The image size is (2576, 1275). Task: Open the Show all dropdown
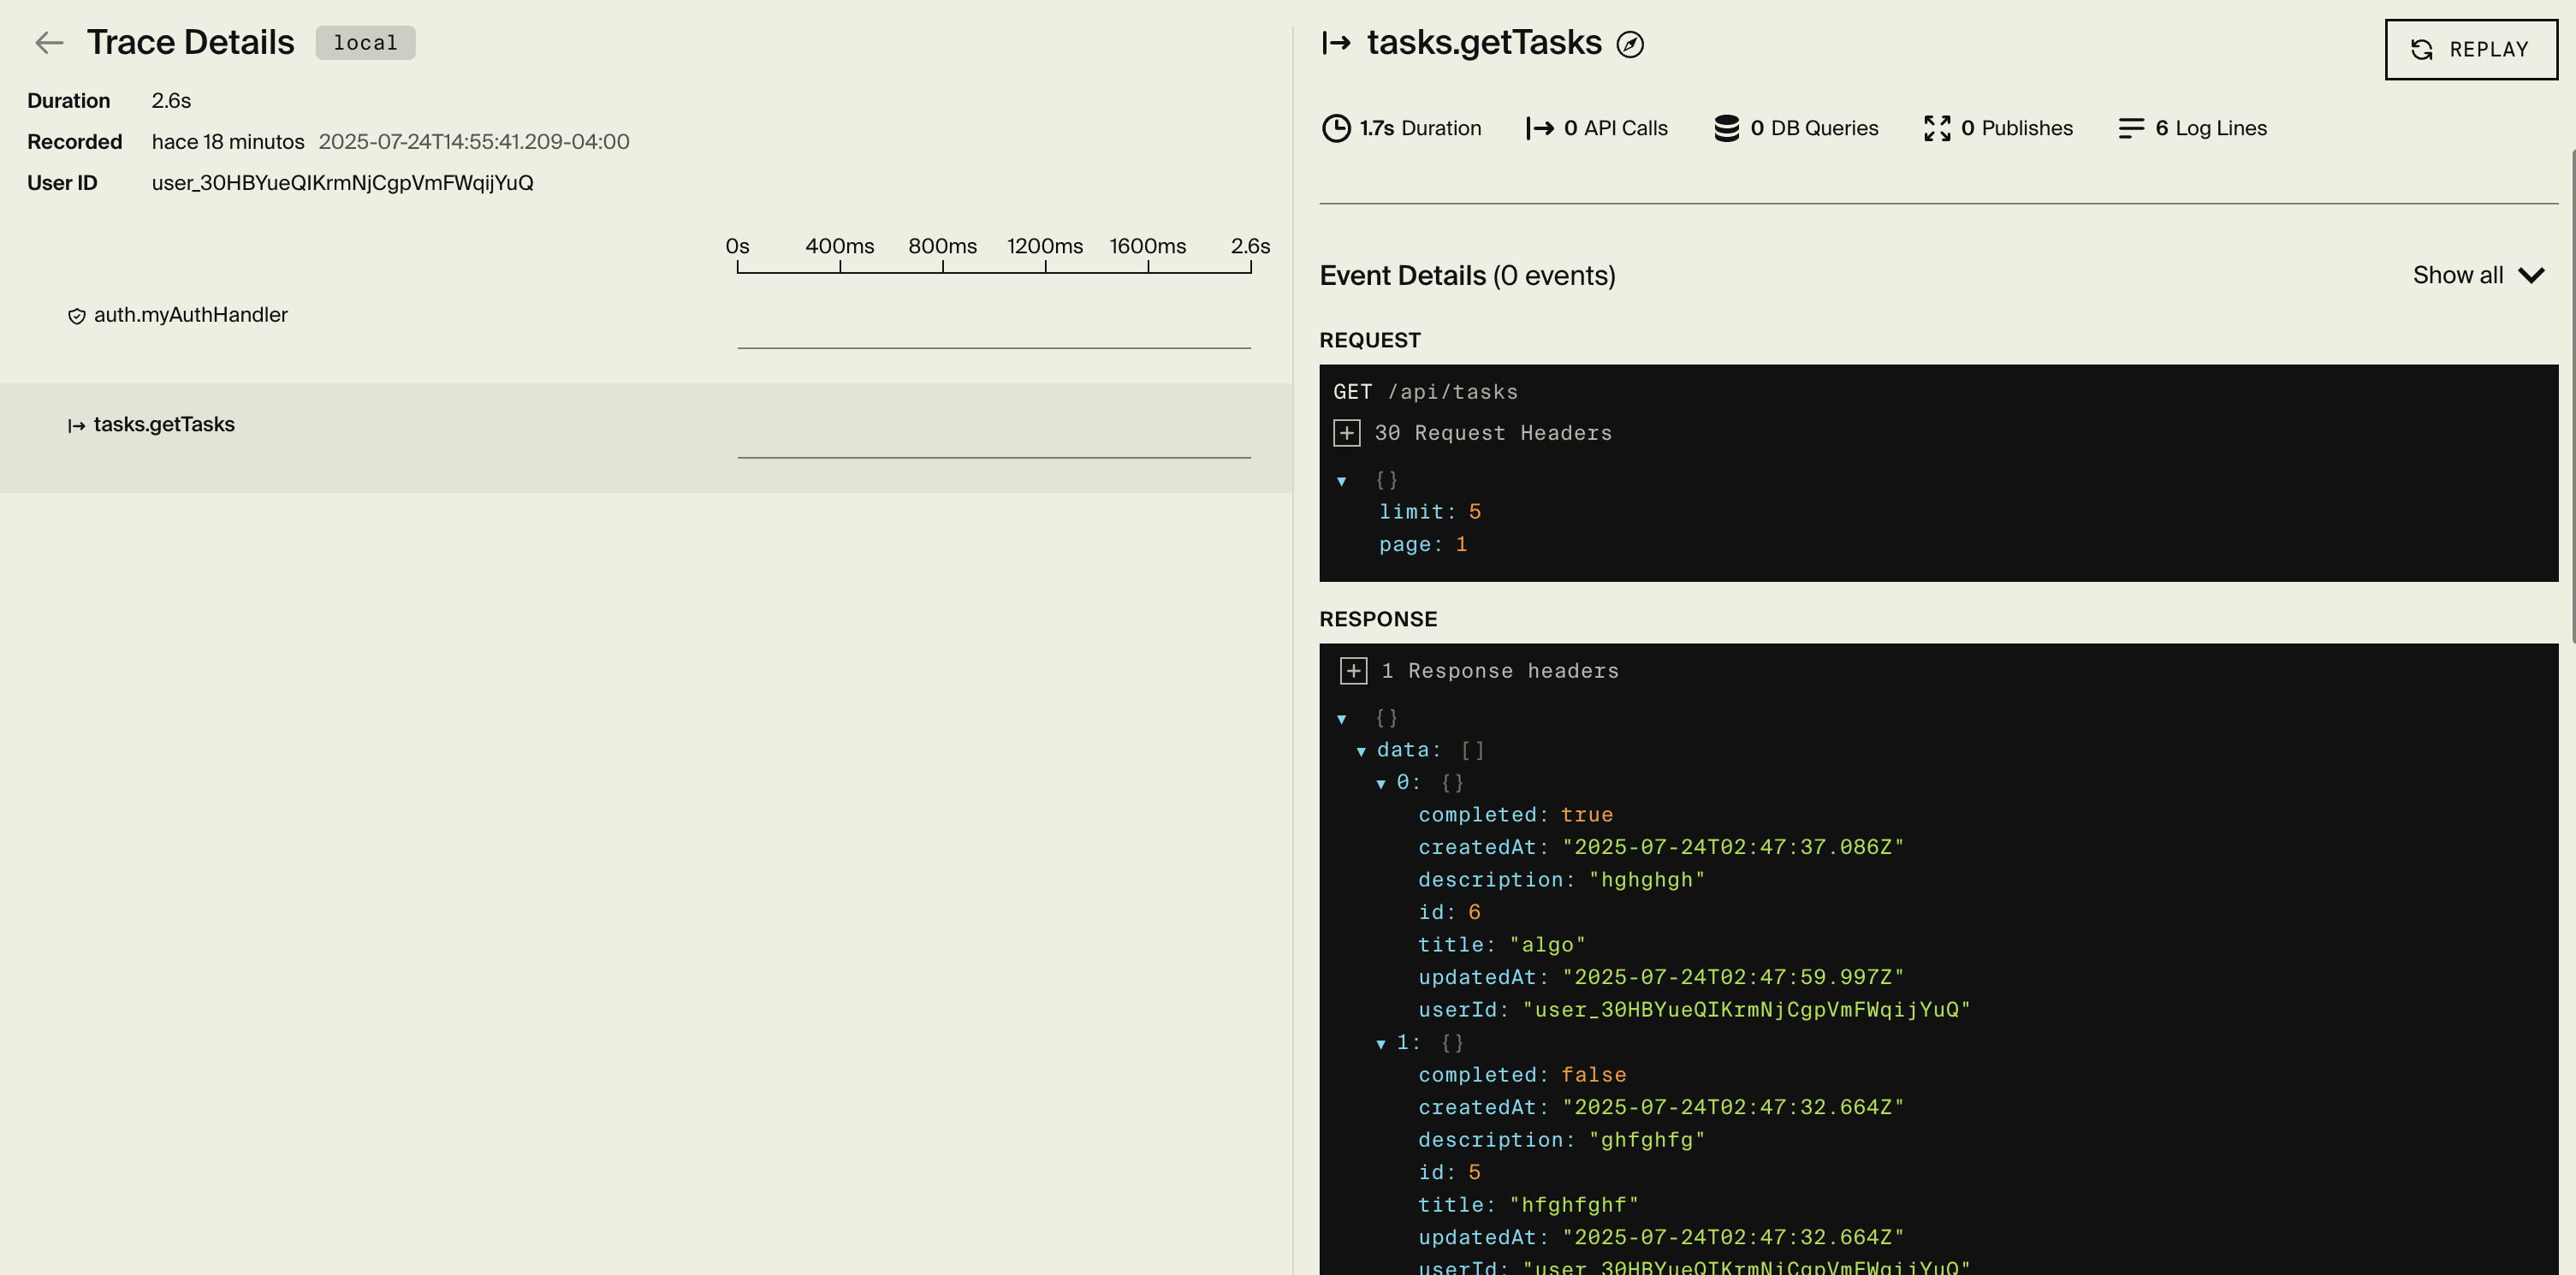pos(2478,275)
